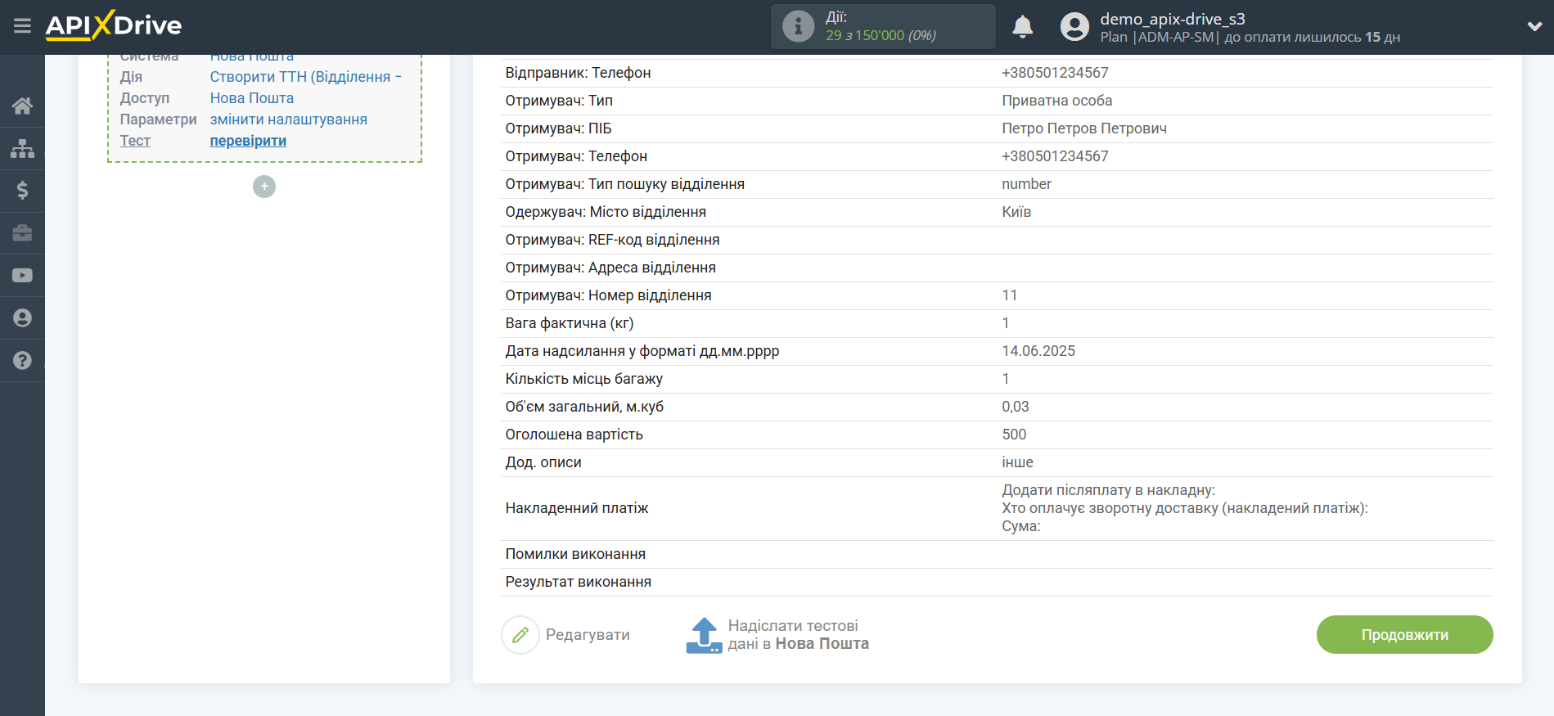The width and height of the screenshot is (1554, 716).
Task: Go to Home in the sidebar
Action: pyautogui.click(x=22, y=106)
